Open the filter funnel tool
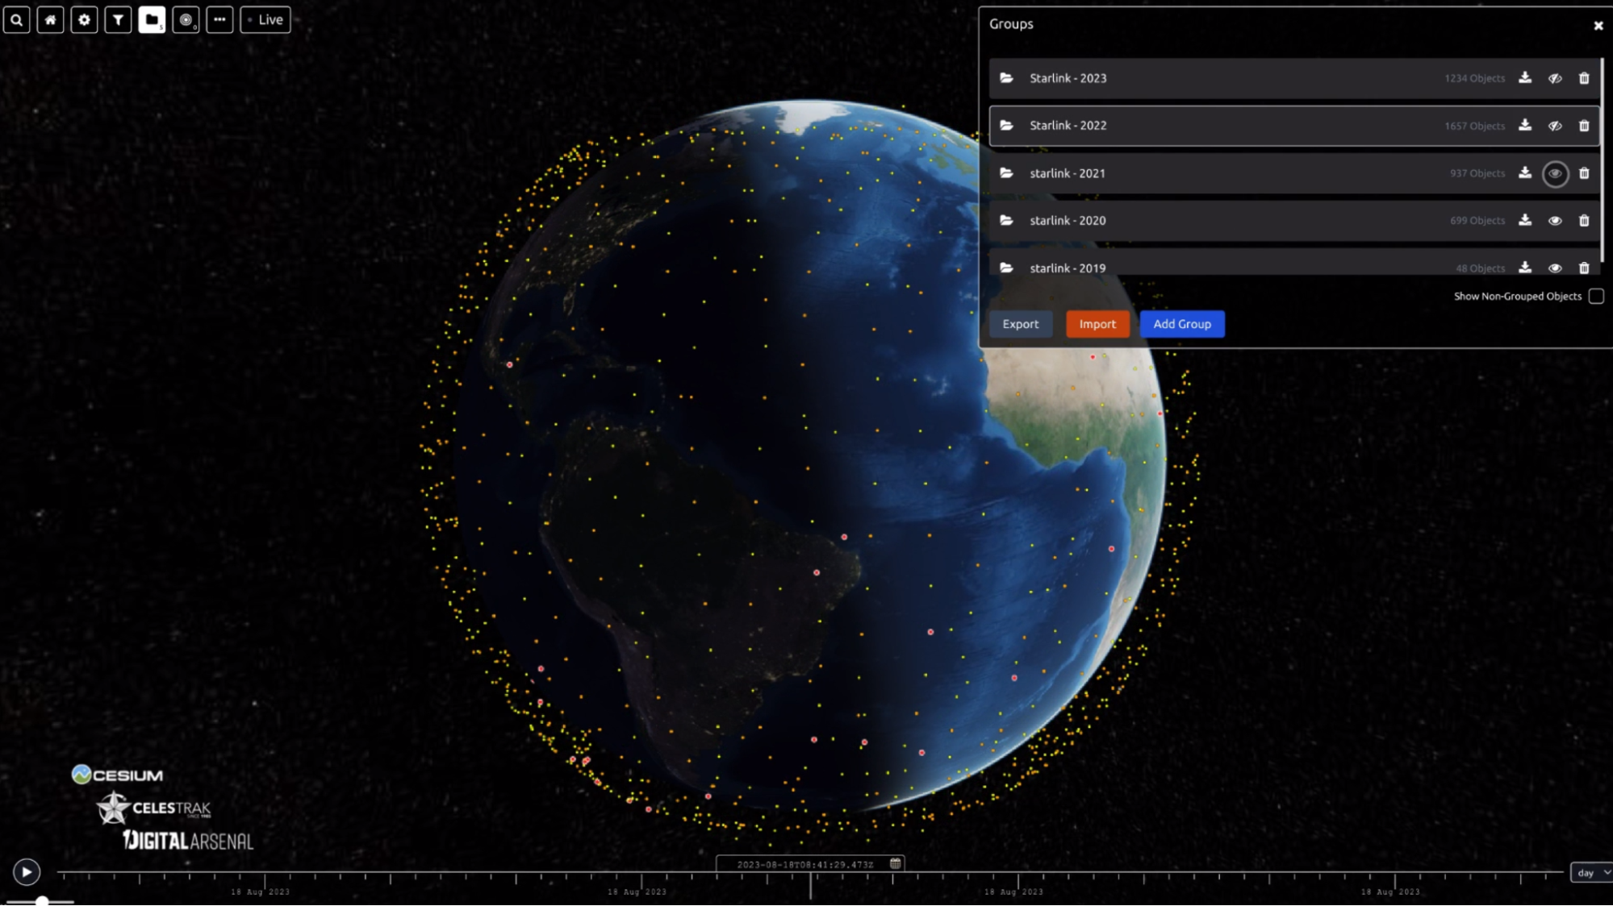This screenshot has height=906, width=1613. [118, 19]
